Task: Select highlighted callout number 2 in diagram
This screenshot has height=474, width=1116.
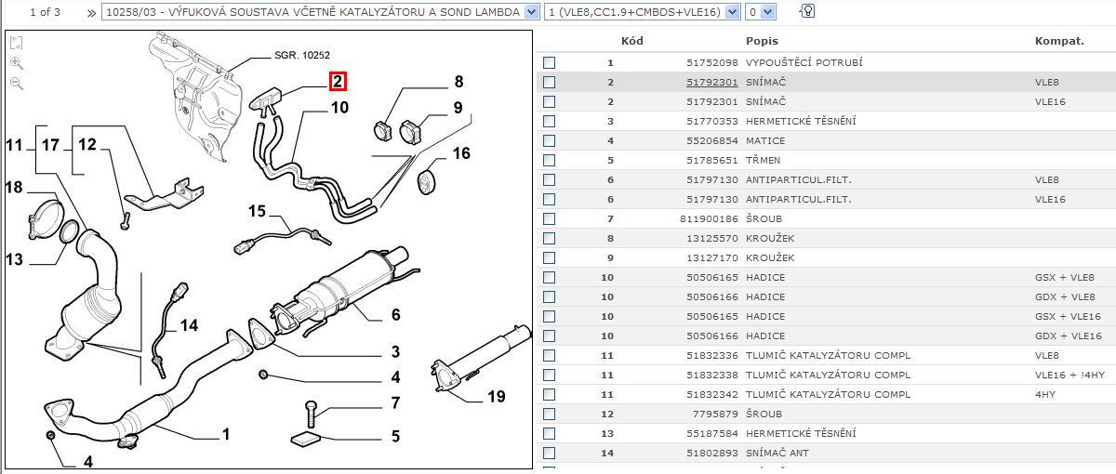Action: pos(338,82)
